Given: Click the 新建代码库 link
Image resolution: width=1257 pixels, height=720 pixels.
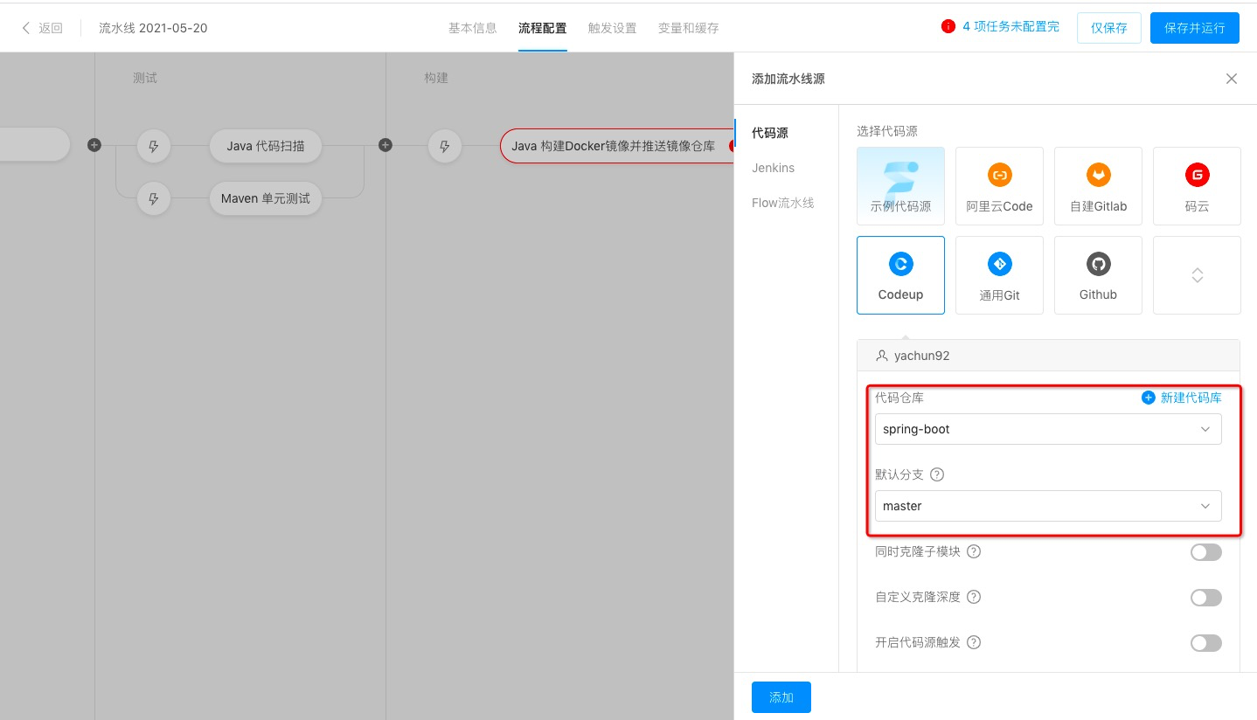Looking at the screenshot, I should click(1191, 398).
